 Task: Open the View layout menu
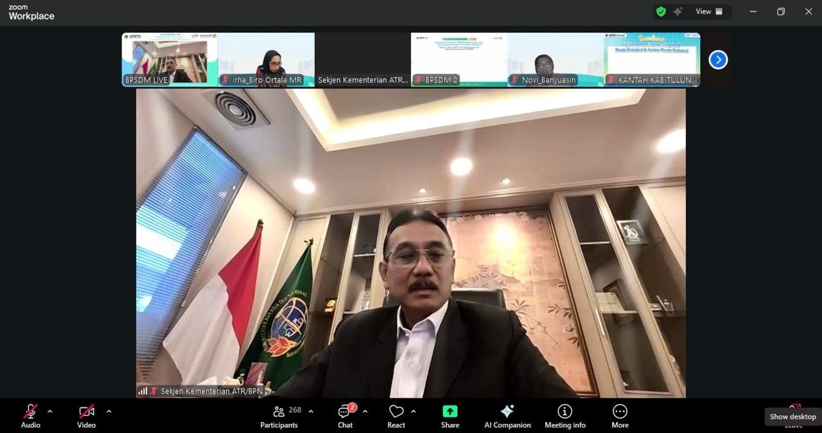709,12
